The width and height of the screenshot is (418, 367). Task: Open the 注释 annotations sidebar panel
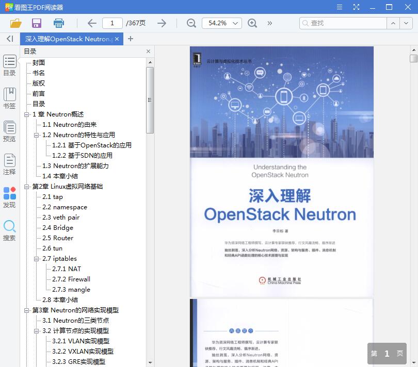tap(10, 164)
